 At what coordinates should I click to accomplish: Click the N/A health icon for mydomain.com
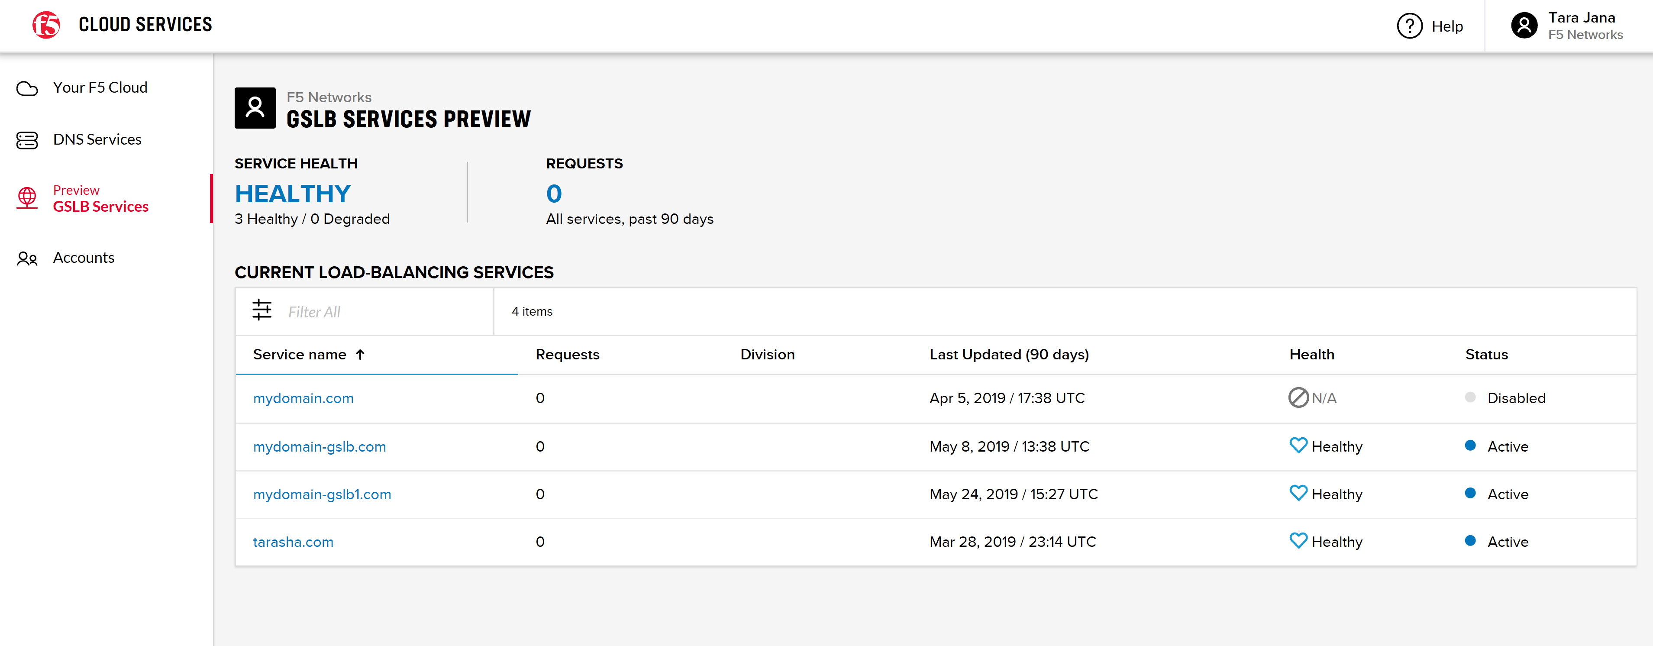click(x=1298, y=398)
